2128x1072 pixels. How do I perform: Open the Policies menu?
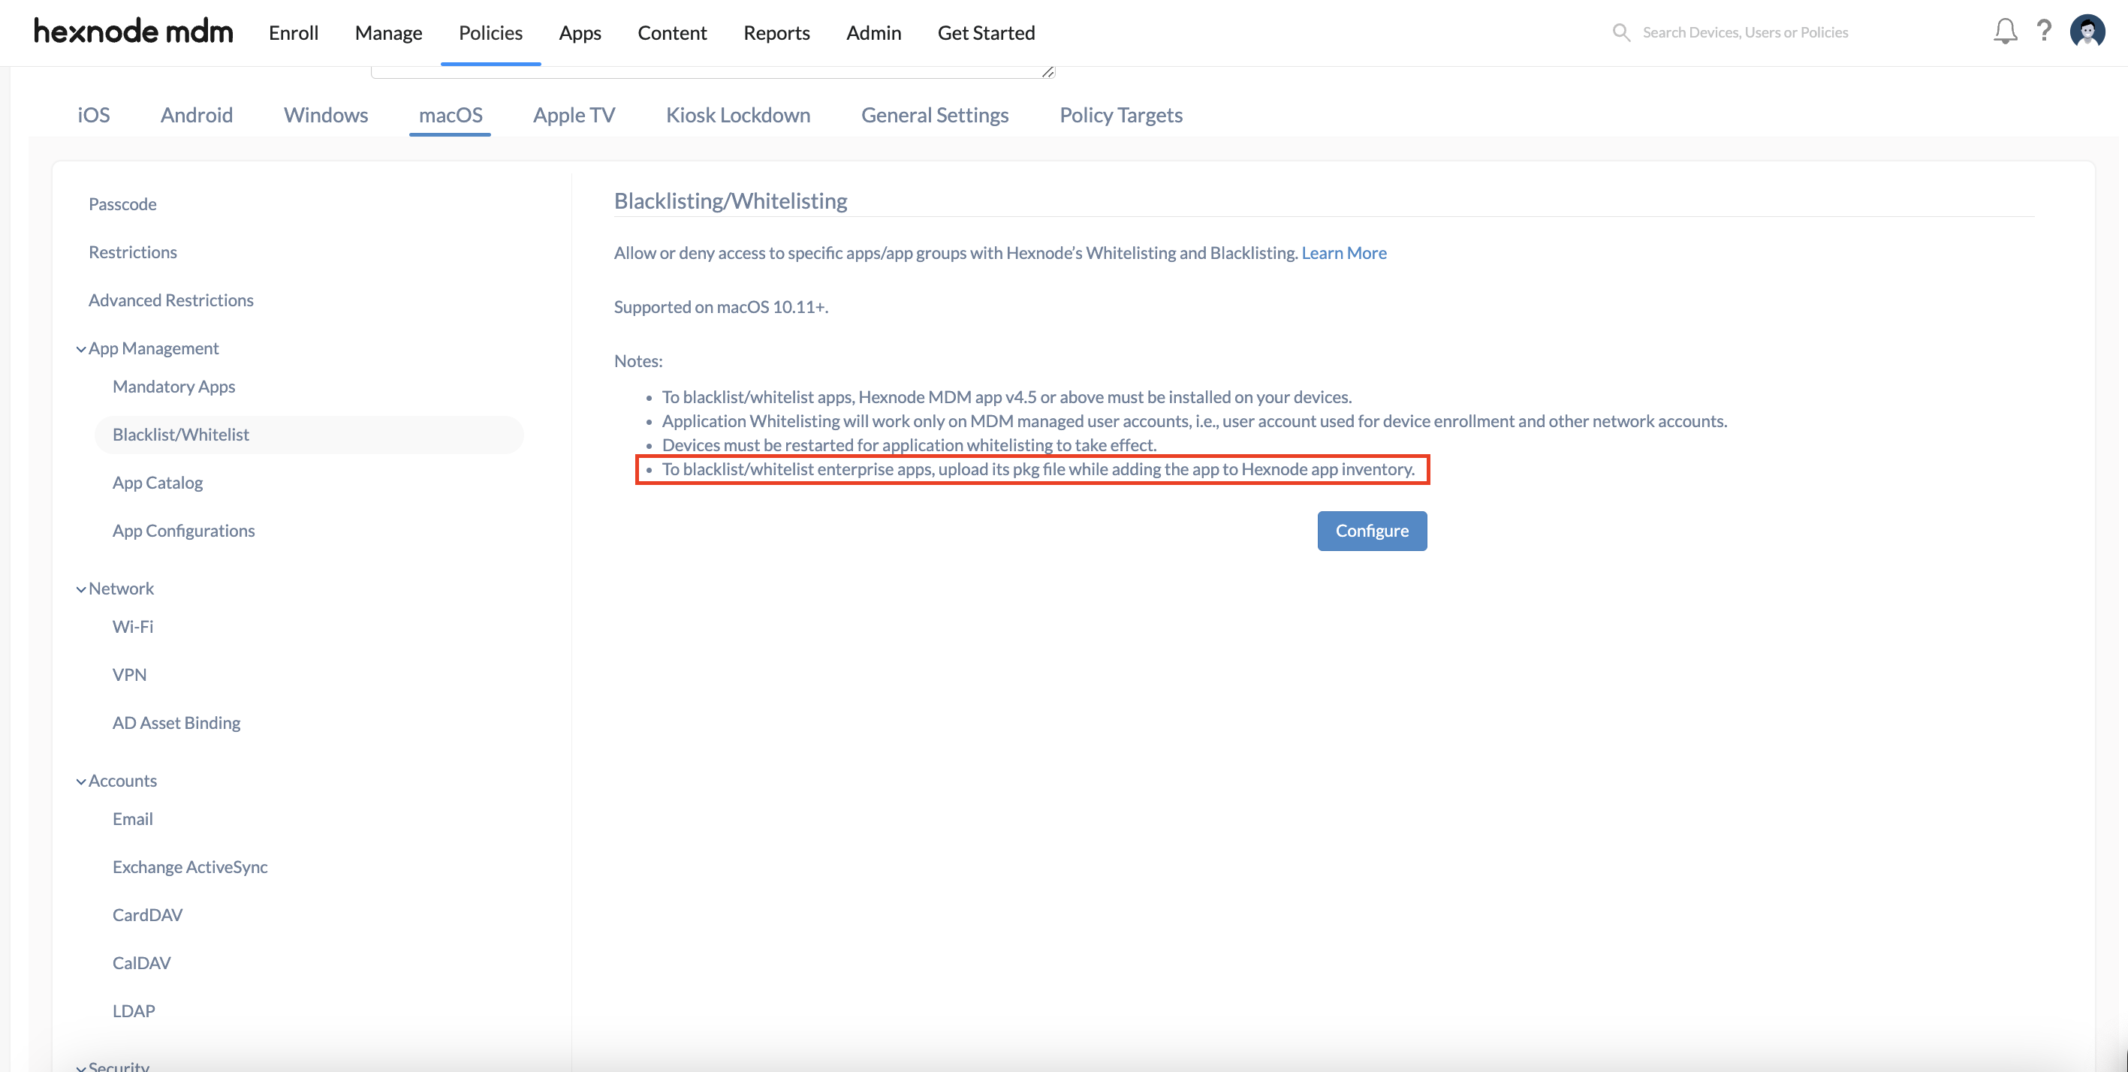tap(490, 32)
